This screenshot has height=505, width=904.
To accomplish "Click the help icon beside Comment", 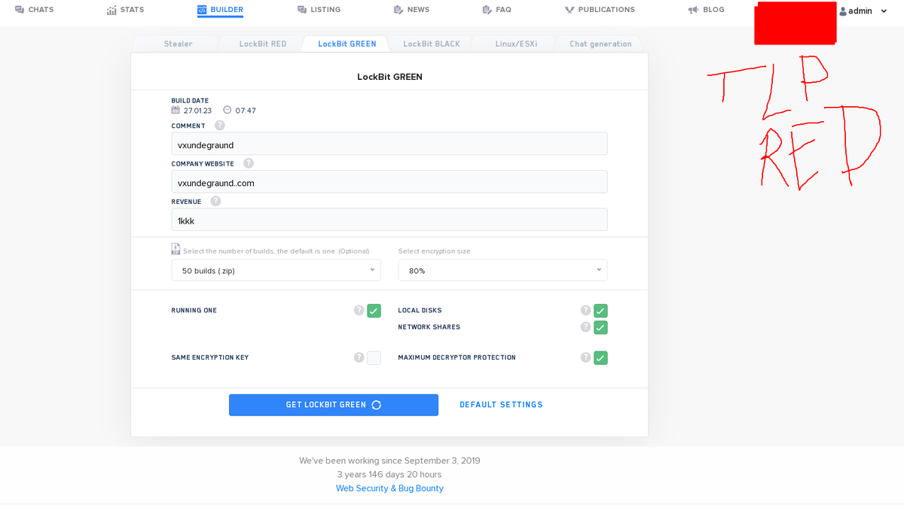I will coord(220,125).
